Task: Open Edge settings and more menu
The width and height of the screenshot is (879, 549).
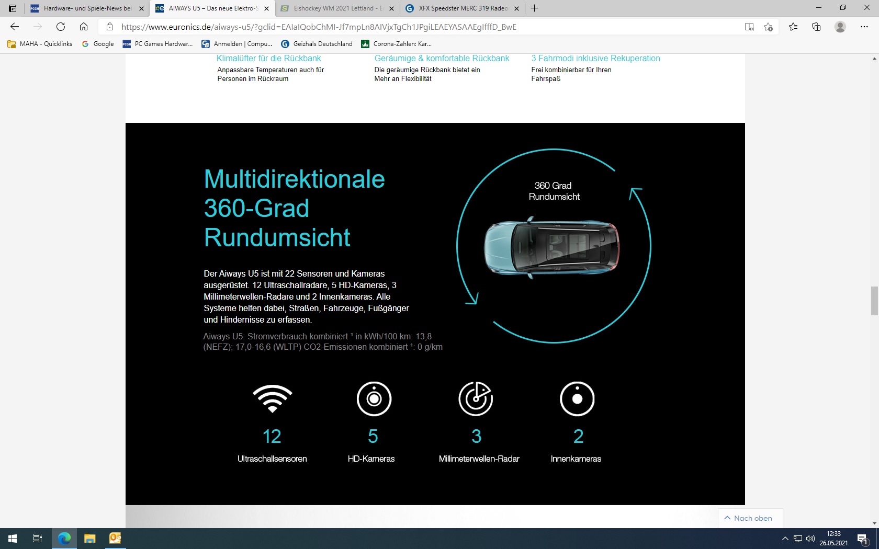Action: click(x=864, y=27)
